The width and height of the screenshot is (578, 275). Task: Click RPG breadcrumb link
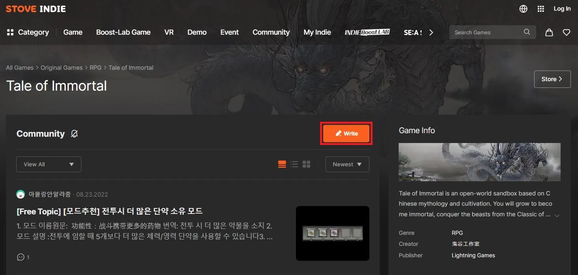[96, 68]
